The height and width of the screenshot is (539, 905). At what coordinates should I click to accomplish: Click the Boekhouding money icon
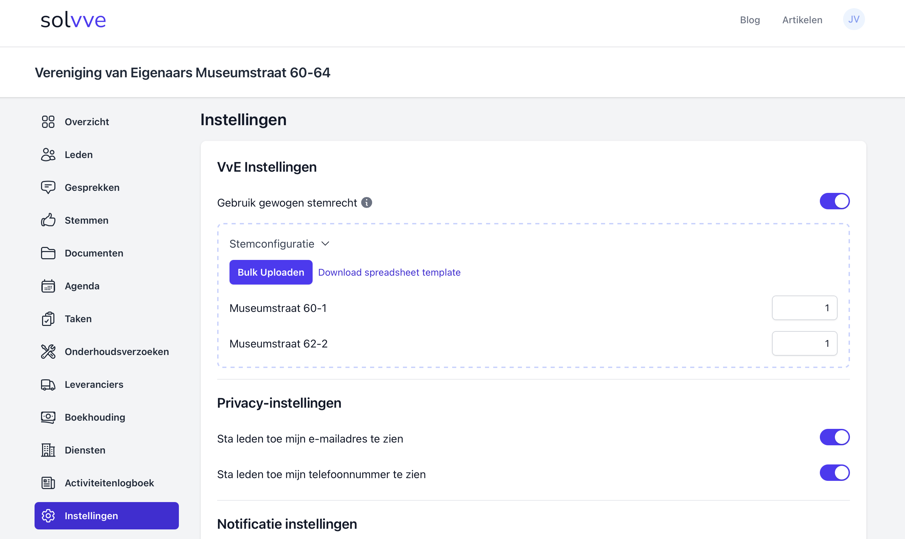pos(48,417)
